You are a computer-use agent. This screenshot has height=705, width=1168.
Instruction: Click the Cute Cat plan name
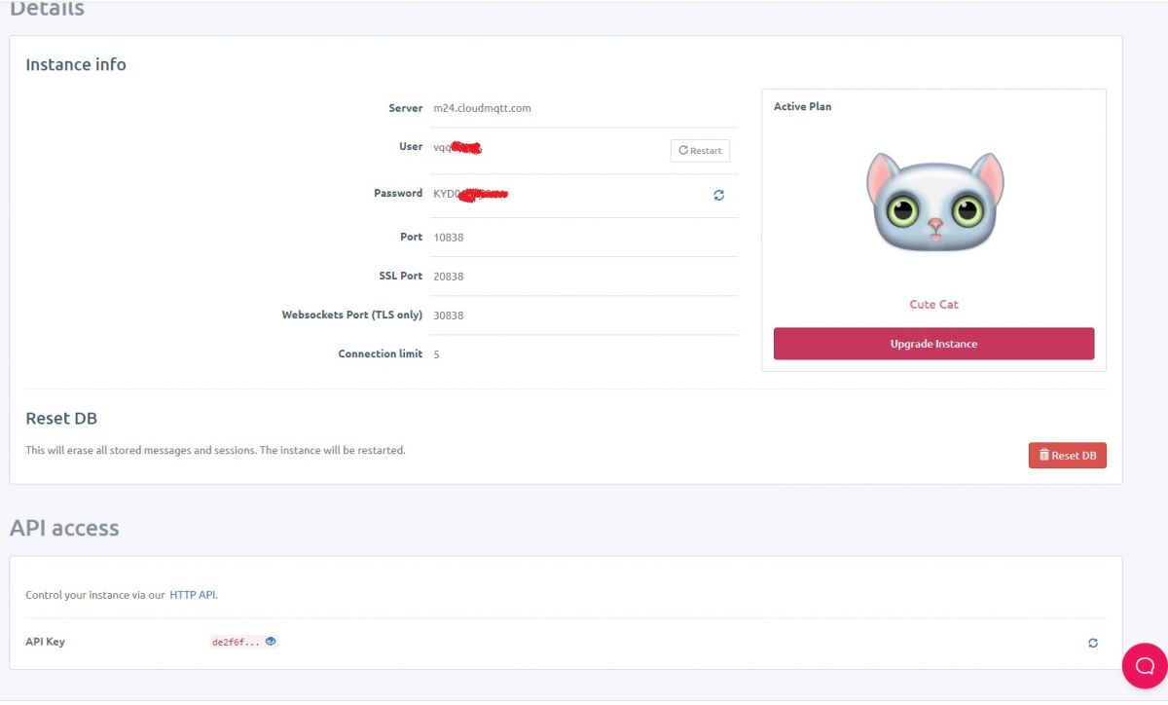[933, 305]
